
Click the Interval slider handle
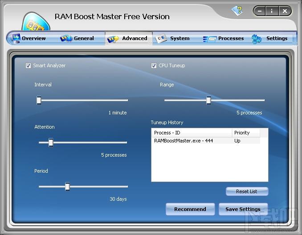pyautogui.click(x=39, y=100)
